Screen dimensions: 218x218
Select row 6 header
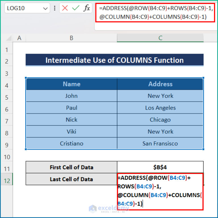7,108
